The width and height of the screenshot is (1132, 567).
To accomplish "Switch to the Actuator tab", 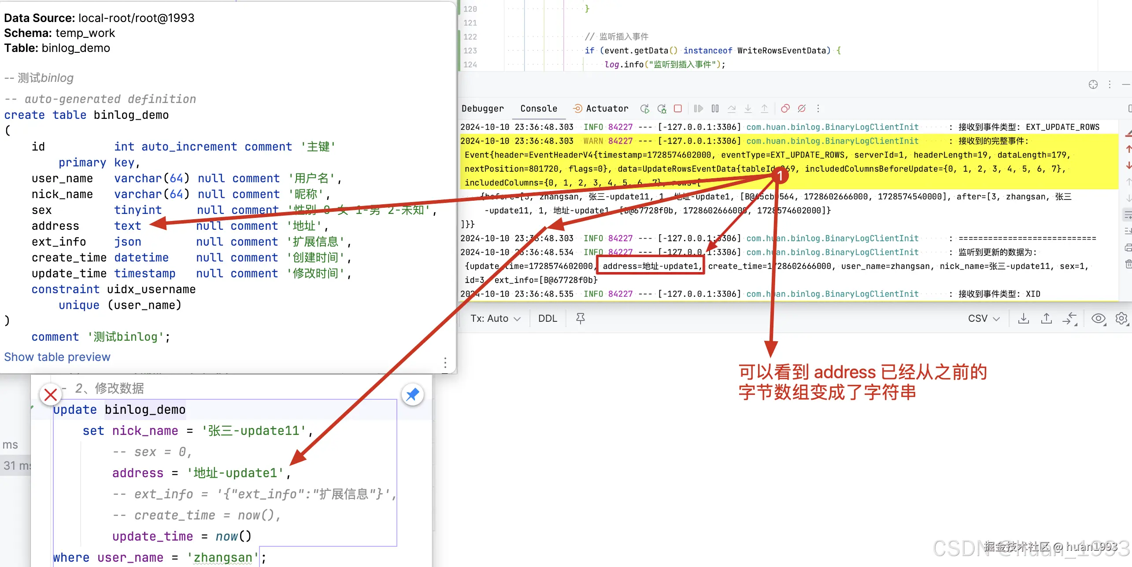I will [x=607, y=109].
